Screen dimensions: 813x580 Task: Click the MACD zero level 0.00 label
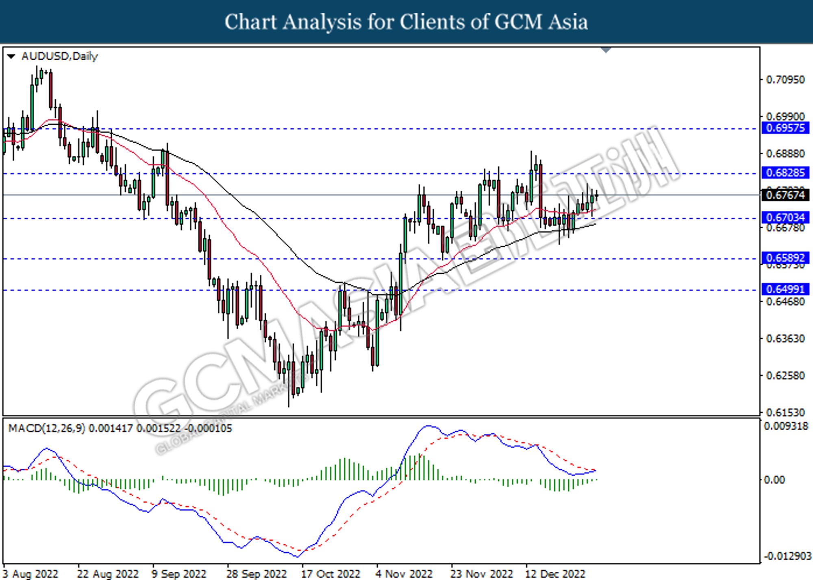(774, 480)
